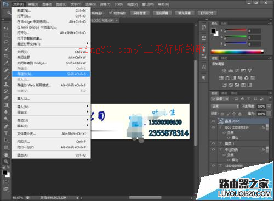Click the 66.67% zoom field in status bar
This screenshot has width=274, height=201.
click(18, 198)
